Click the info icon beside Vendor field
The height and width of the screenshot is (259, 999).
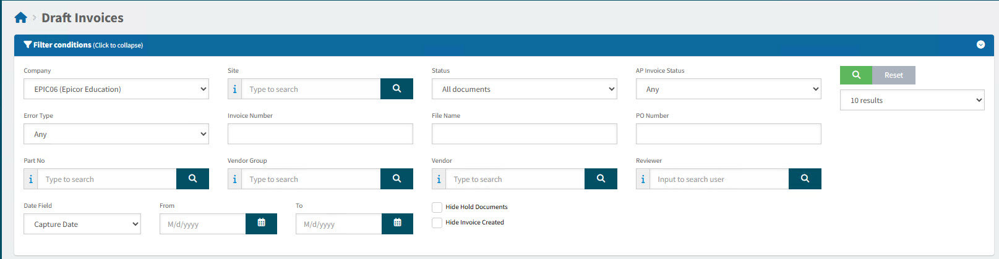tap(439, 179)
